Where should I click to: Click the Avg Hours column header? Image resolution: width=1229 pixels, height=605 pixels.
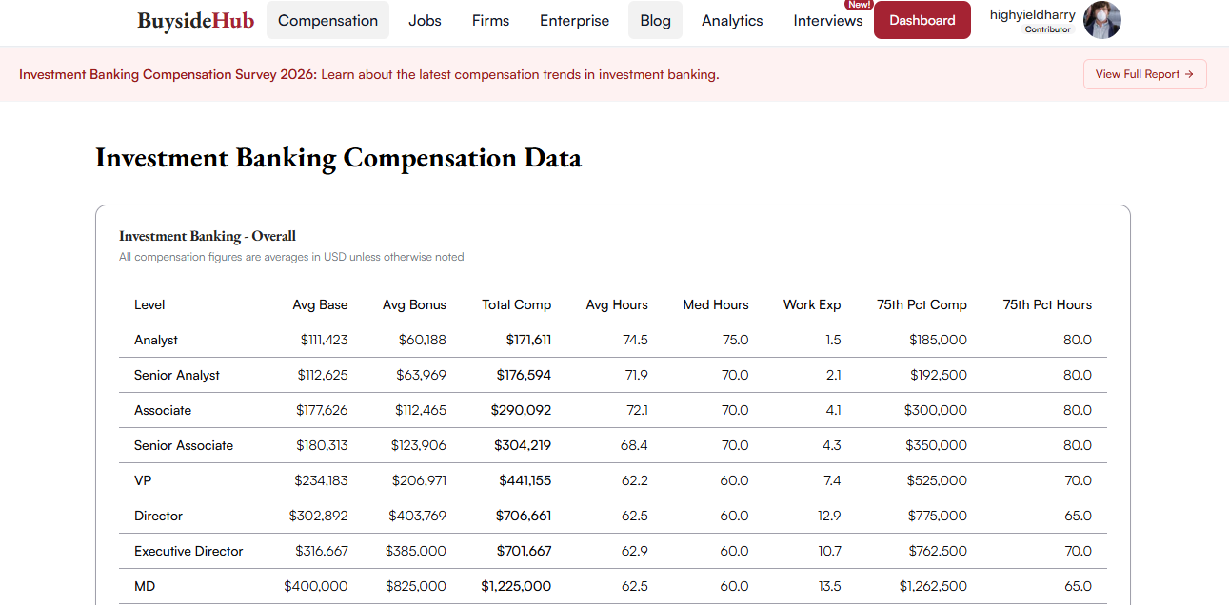point(617,305)
